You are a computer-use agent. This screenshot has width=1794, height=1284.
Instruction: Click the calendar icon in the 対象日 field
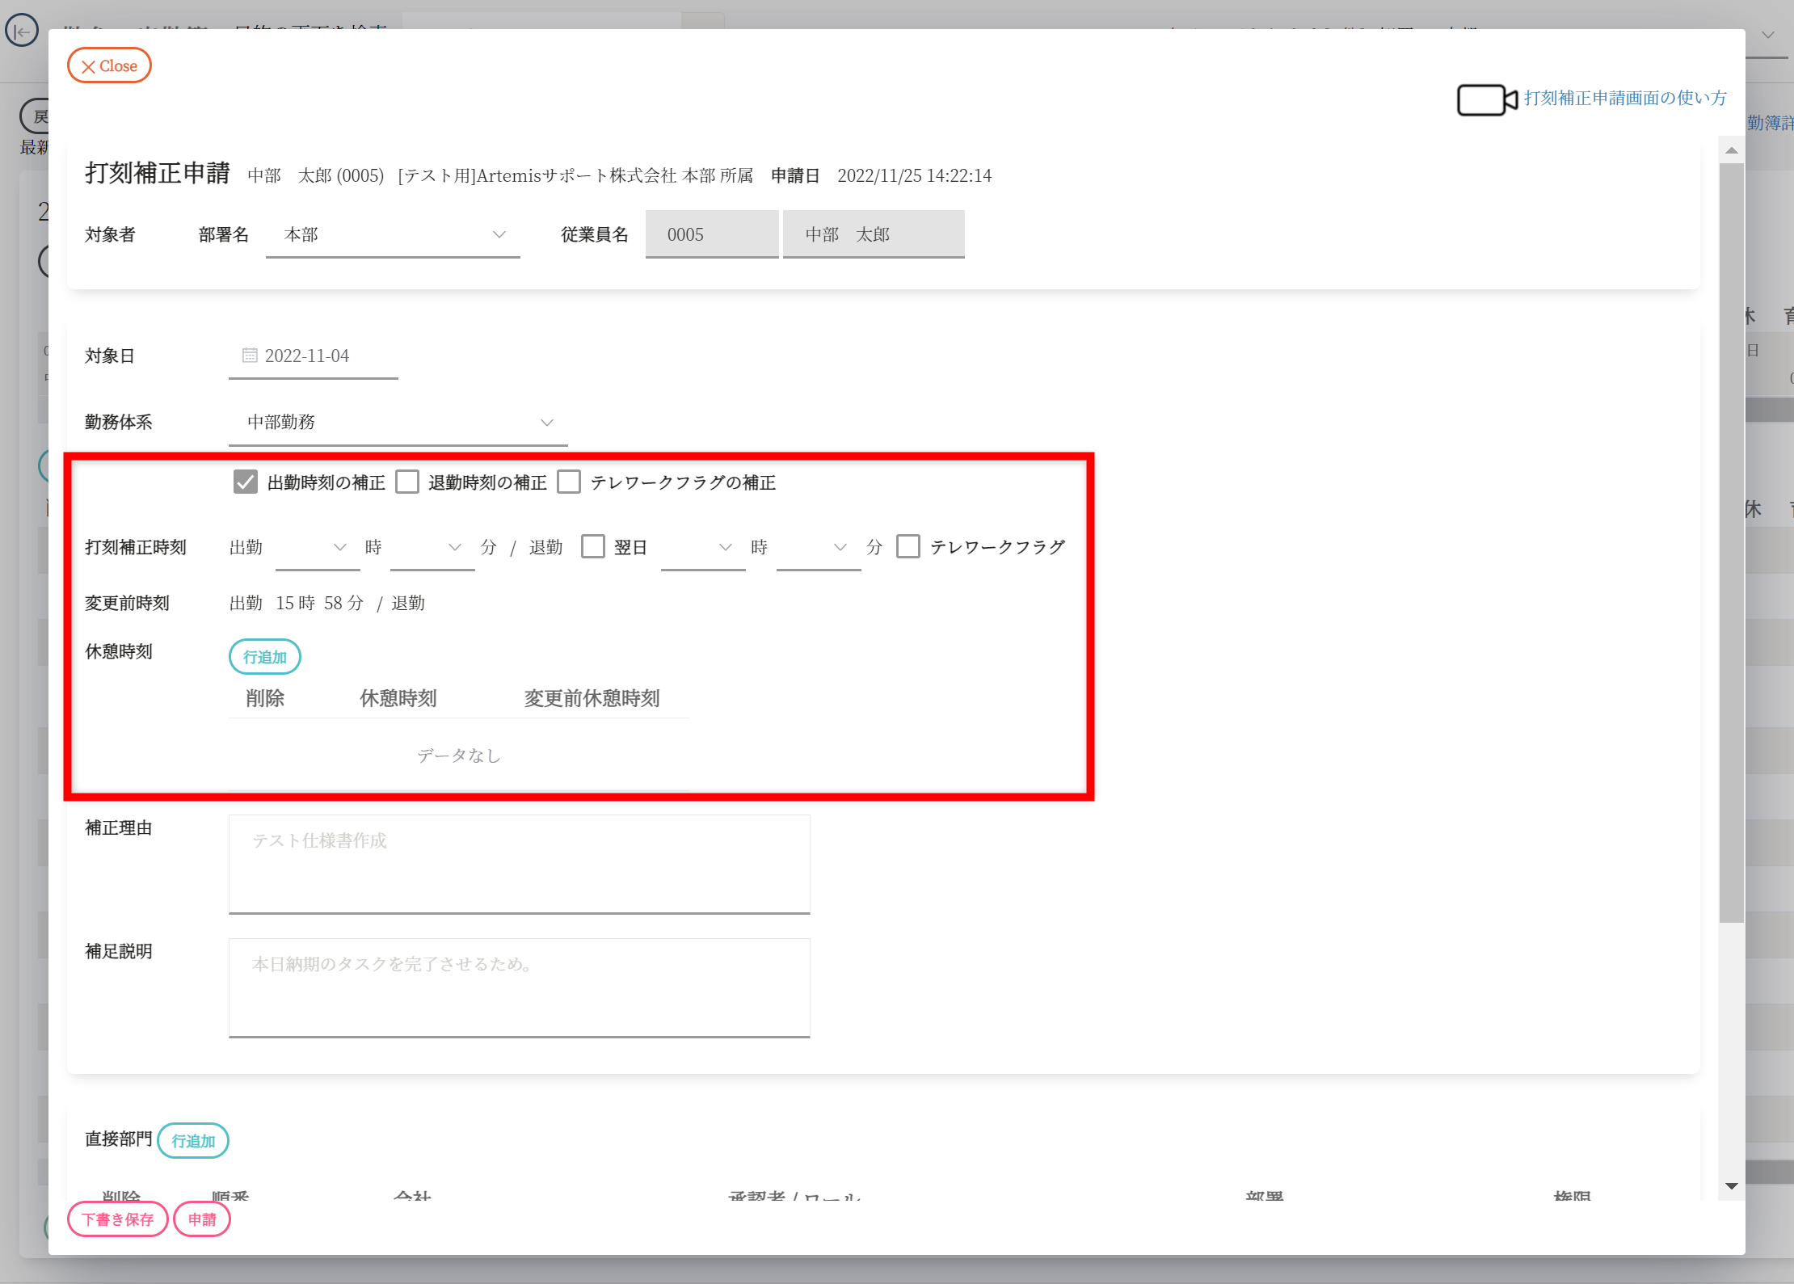tap(250, 356)
